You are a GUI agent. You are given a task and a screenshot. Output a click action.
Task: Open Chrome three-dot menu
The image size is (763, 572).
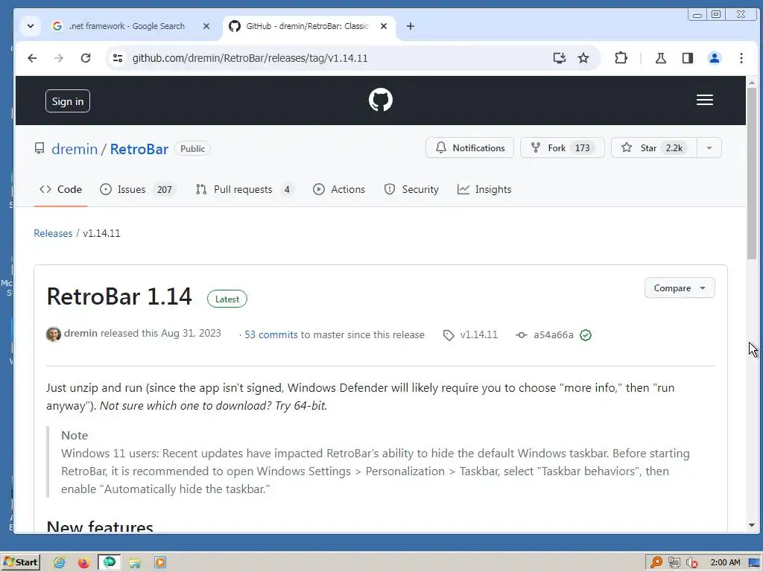741,58
